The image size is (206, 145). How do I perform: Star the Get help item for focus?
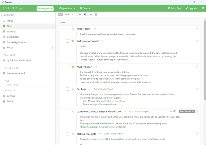click(x=73, y=89)
